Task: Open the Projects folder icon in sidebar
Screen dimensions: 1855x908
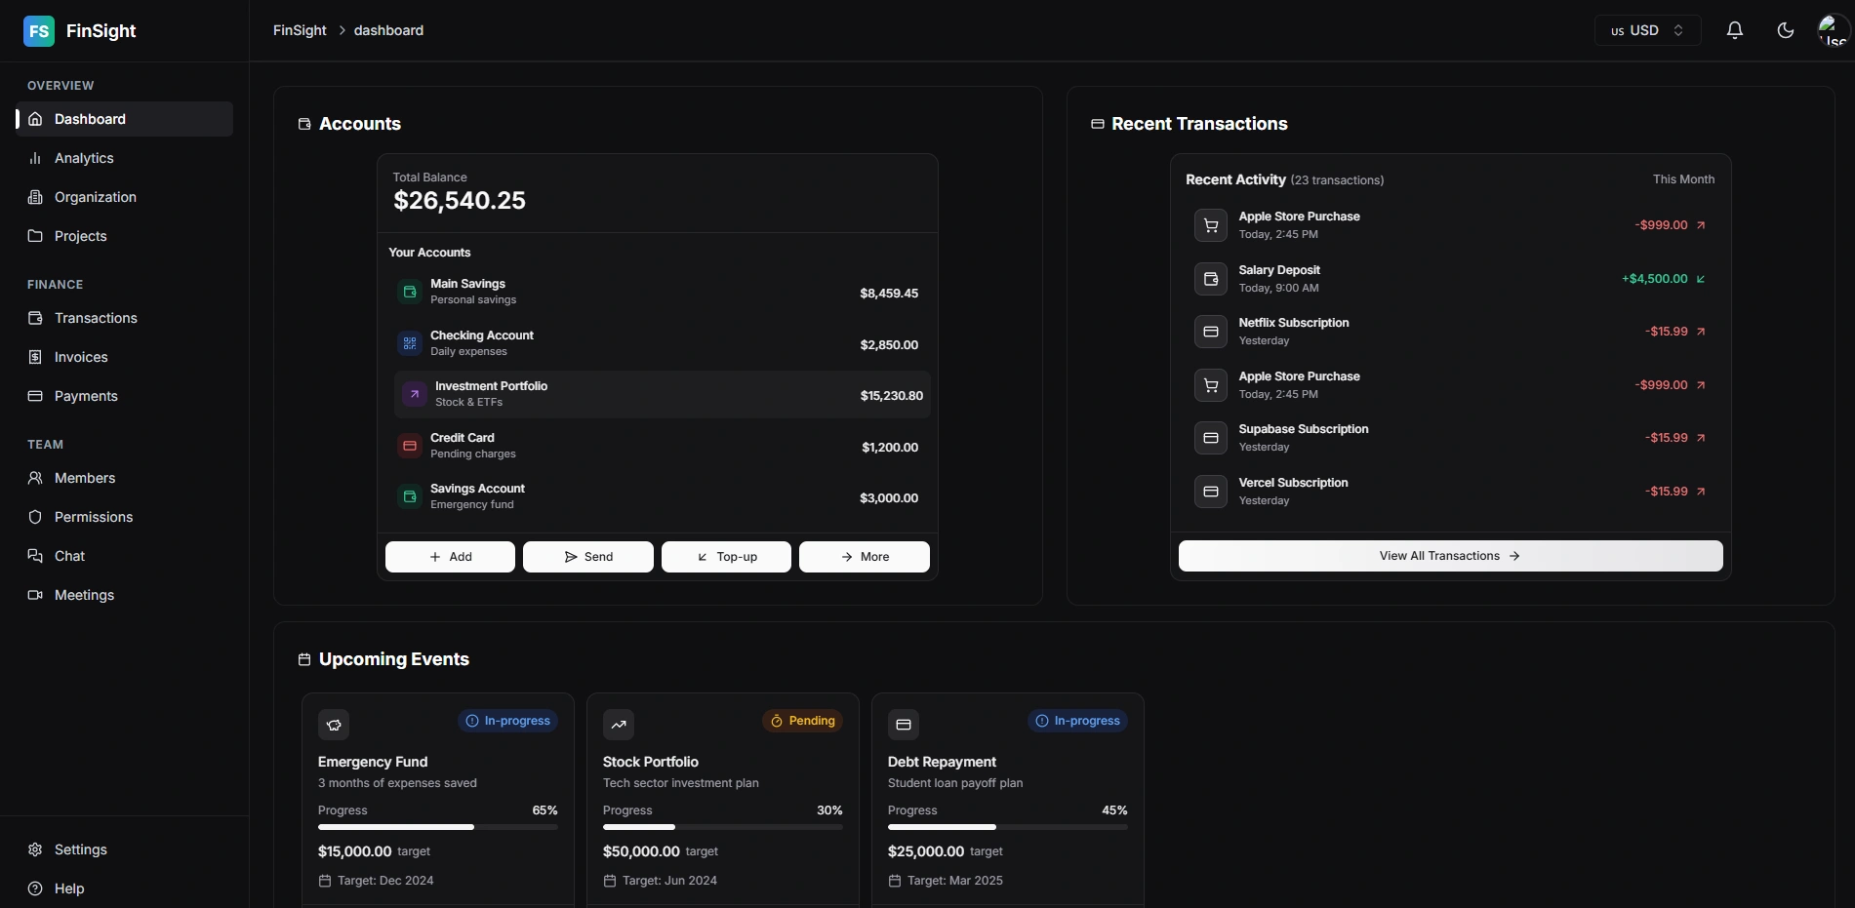Action: pos(35,236)
